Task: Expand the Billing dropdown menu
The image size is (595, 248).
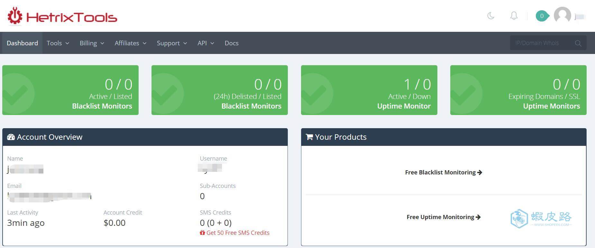Action: click(x=92, y=43)
